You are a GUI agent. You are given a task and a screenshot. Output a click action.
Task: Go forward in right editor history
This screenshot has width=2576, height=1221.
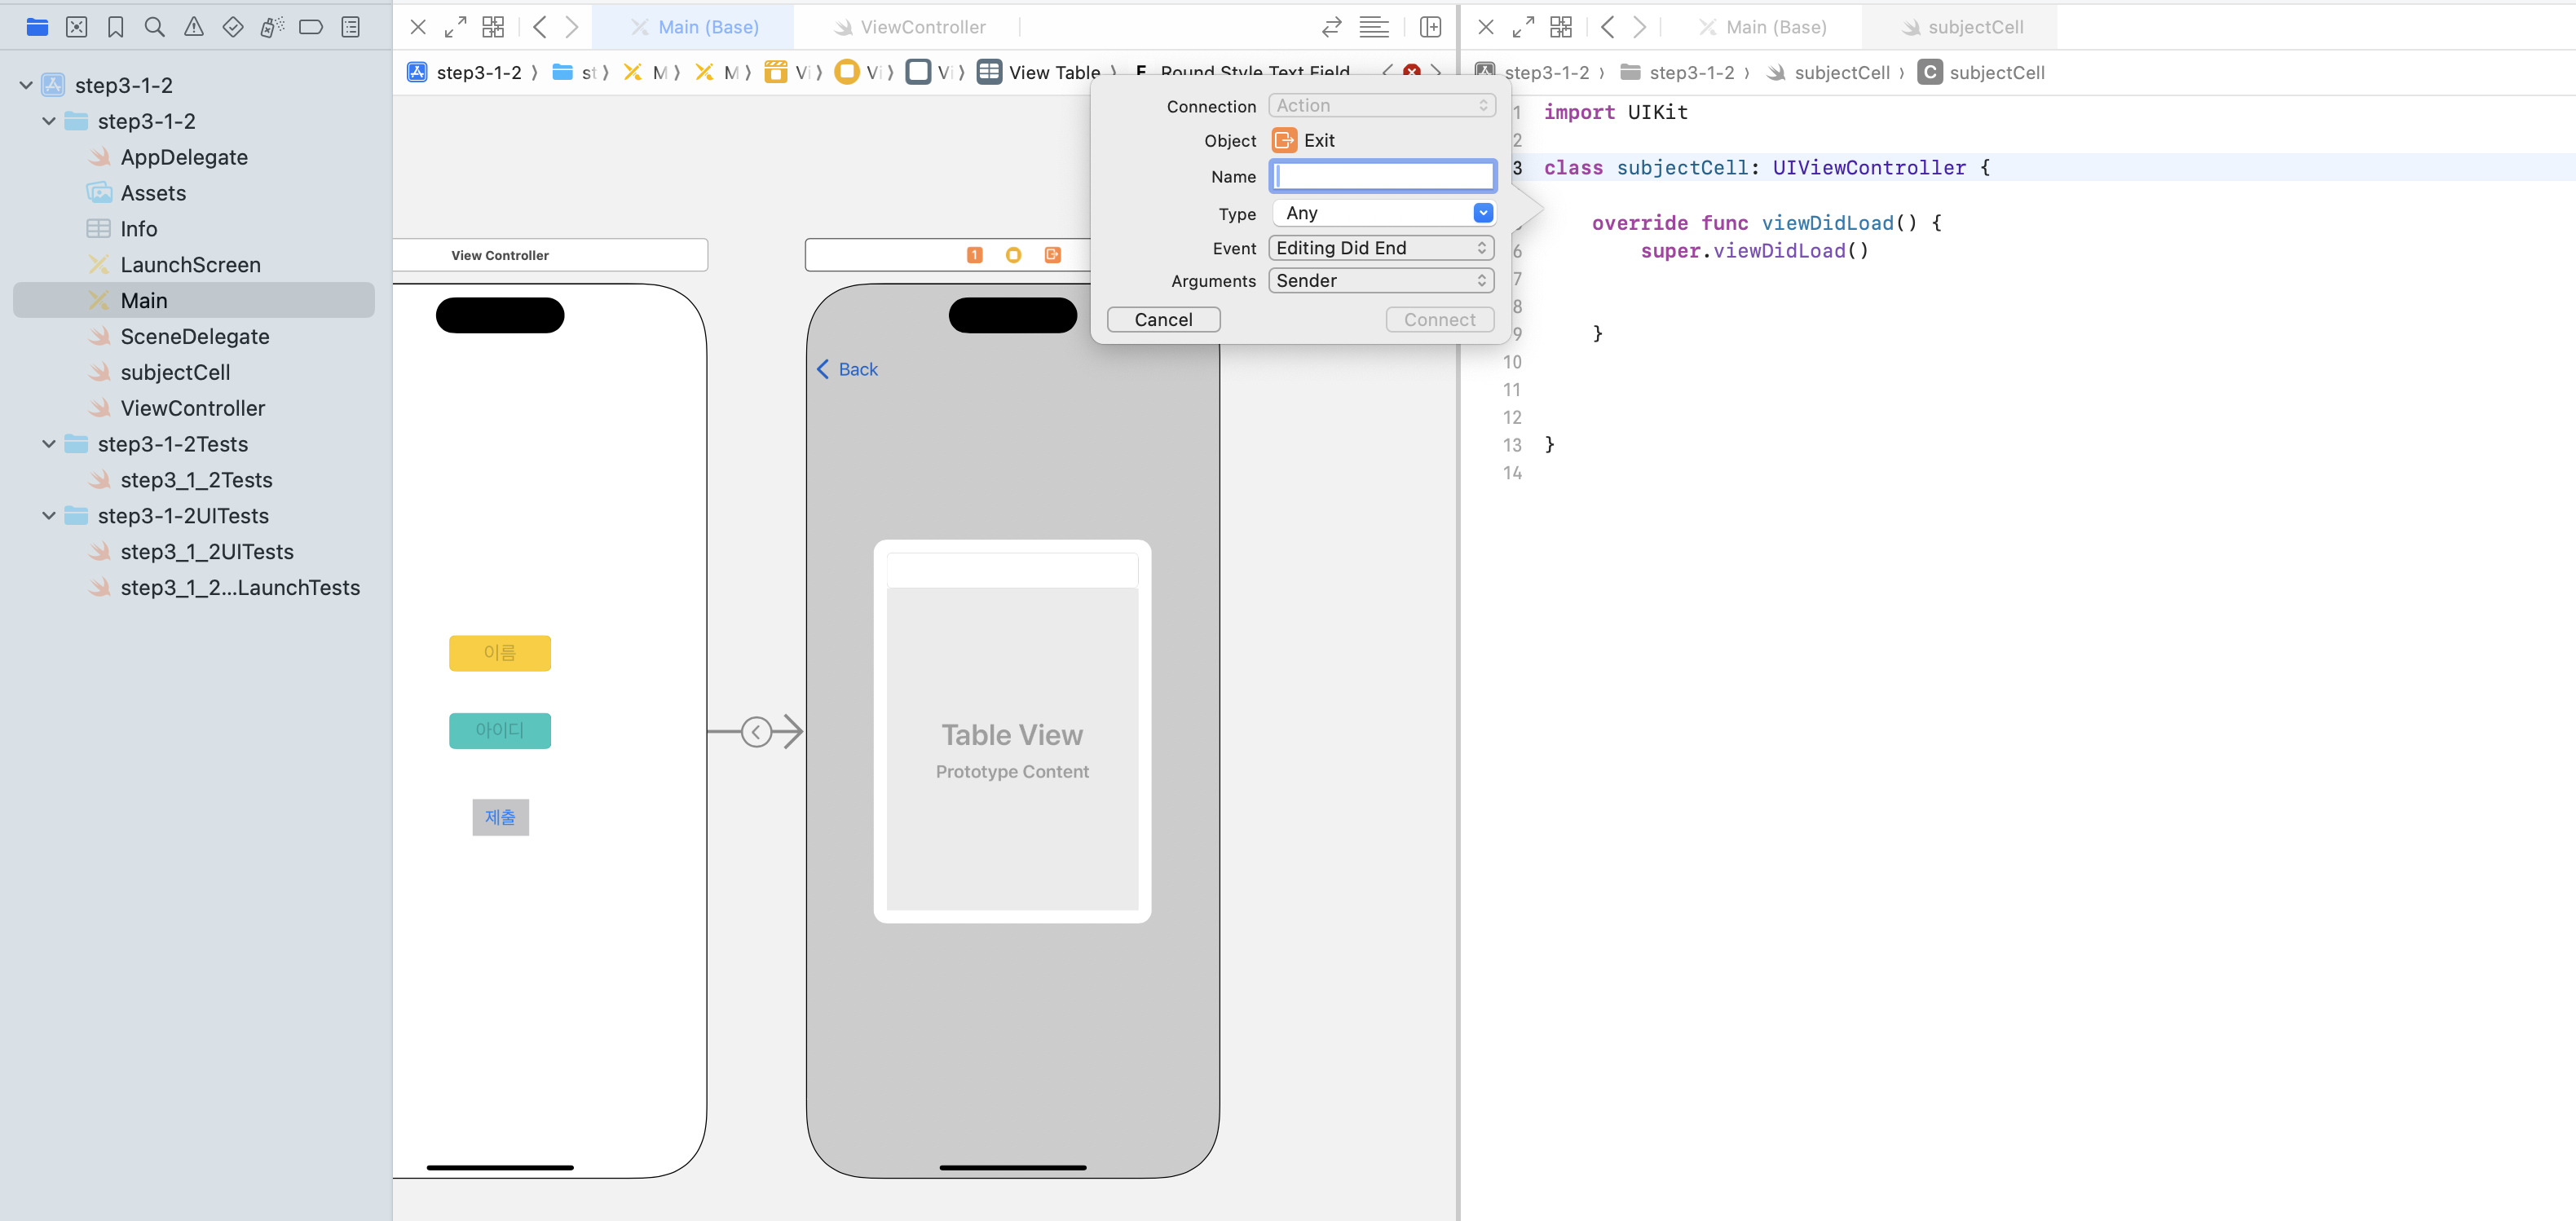coord(1640,27)
